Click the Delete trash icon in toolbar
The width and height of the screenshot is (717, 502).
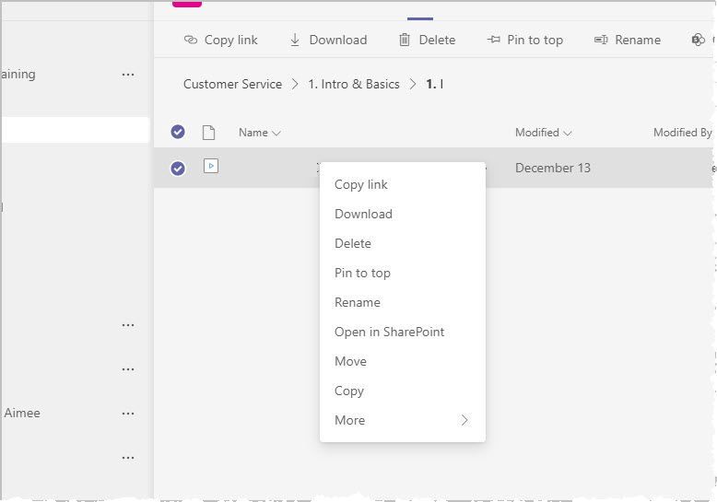coord(405,40)
